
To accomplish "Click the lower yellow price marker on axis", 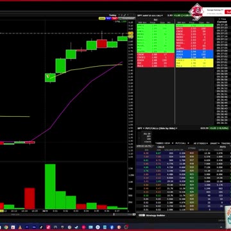I will [130, 37].
